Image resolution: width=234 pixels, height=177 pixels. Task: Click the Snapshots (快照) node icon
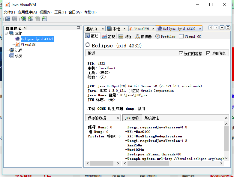click(12, 56)
